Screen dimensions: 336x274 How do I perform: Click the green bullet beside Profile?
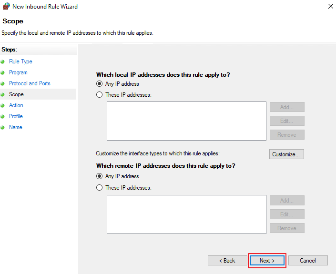click(2, 117)
